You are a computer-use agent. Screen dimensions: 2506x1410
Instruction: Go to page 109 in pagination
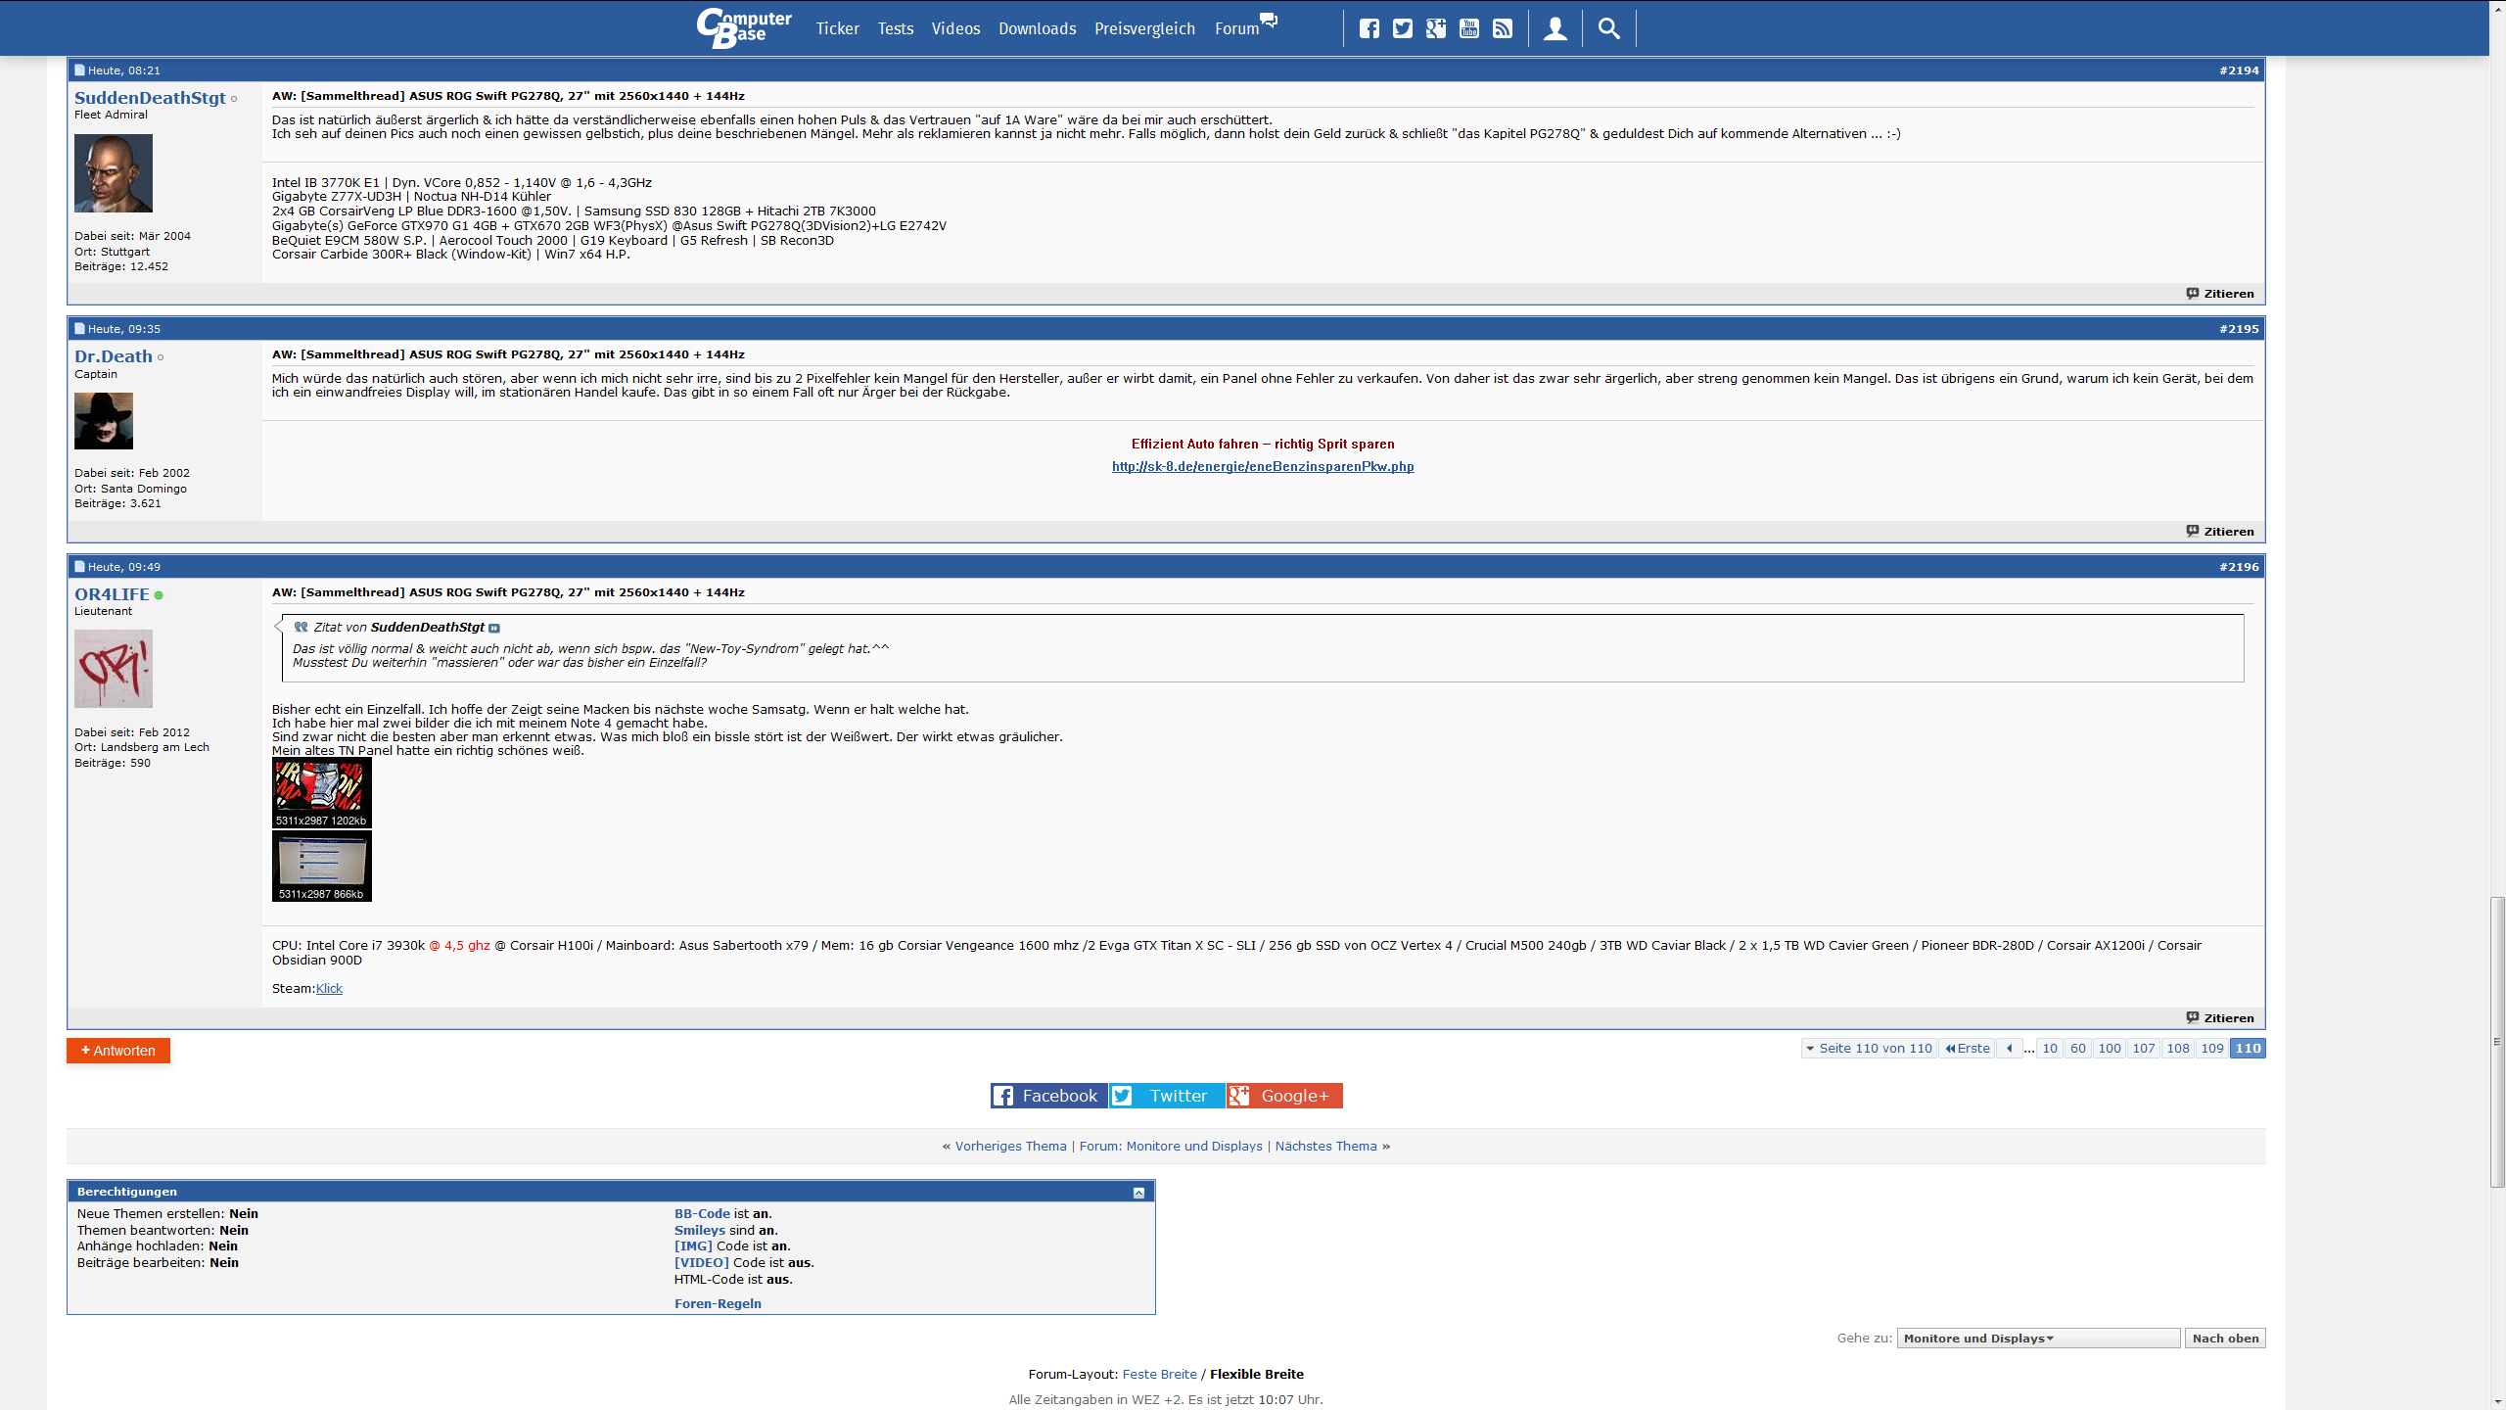pos(2211,1049)
